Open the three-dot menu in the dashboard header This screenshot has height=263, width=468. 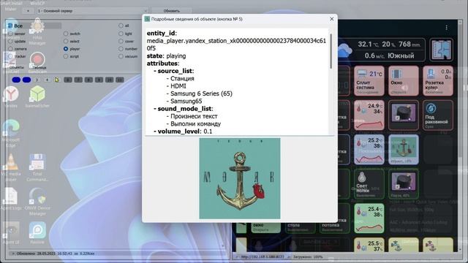click(x=447, y=28)
